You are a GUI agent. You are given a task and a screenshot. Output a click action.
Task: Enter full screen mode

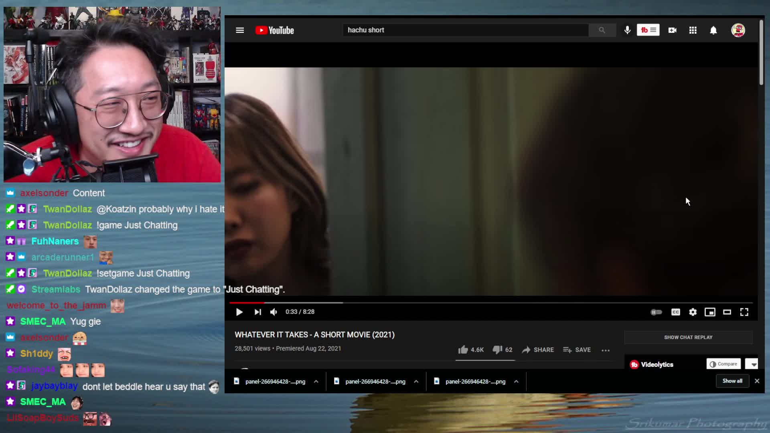tap(744, 312)
